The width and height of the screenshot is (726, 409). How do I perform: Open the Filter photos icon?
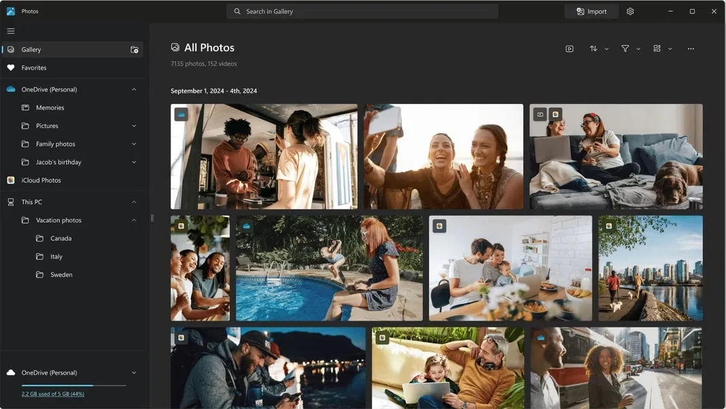tap(625, 48)
